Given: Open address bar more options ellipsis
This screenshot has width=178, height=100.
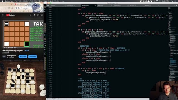Looking at the screenshot, I should pyautogui.click(x=31, y=8).
